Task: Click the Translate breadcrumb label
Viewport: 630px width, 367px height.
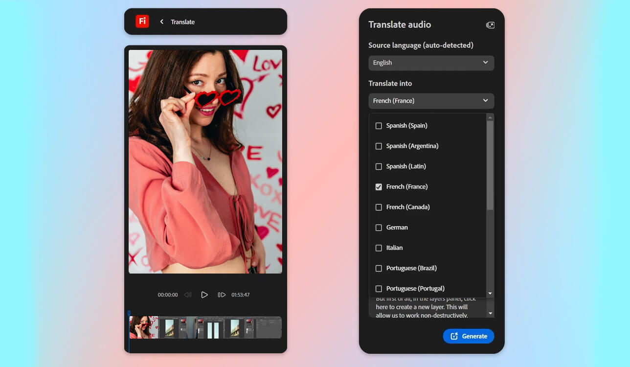Action: point(182,22)
